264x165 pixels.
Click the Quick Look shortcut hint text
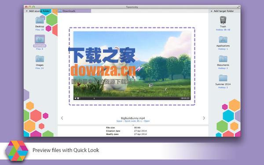point(133,121)
